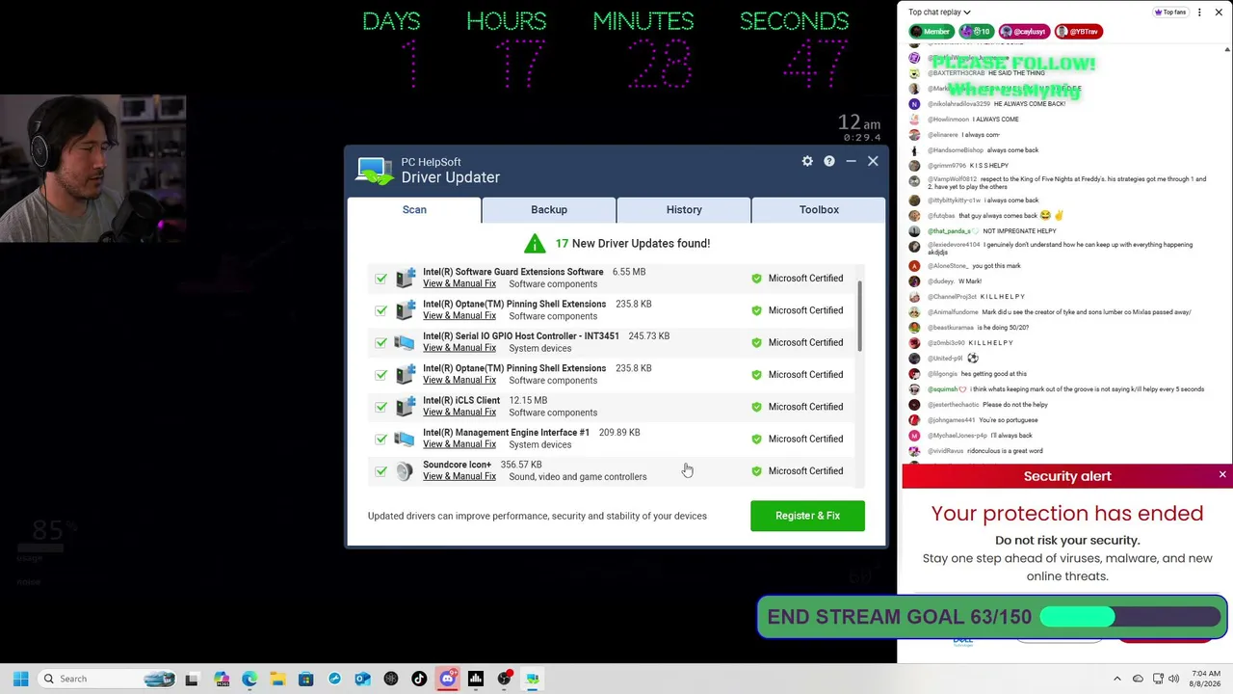Expand the Top chat replay dropdown
The height and width of the screenshot is (694, 1233).
939,13
